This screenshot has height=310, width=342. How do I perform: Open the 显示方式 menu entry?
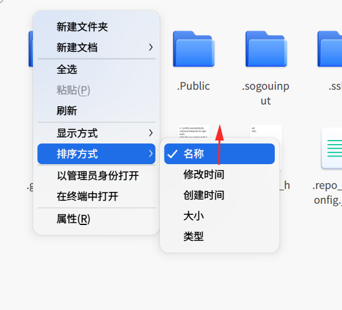96,133
